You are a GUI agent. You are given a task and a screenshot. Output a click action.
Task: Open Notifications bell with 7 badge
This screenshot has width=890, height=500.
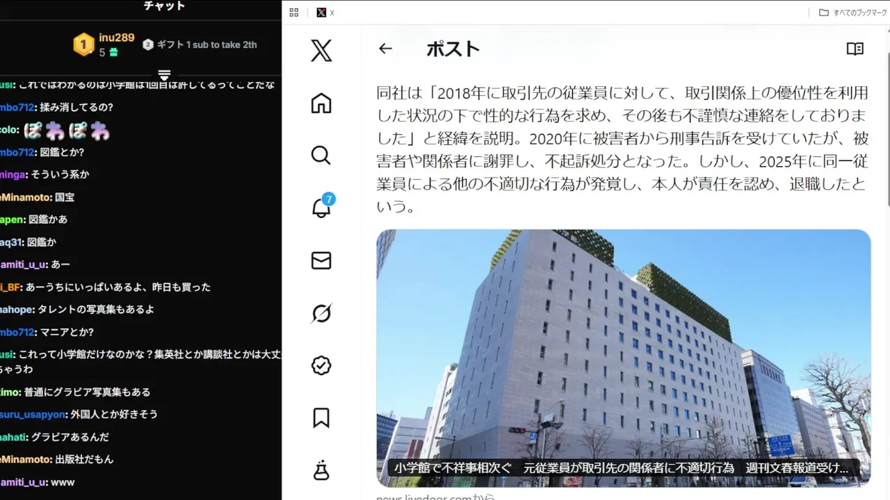322,207
